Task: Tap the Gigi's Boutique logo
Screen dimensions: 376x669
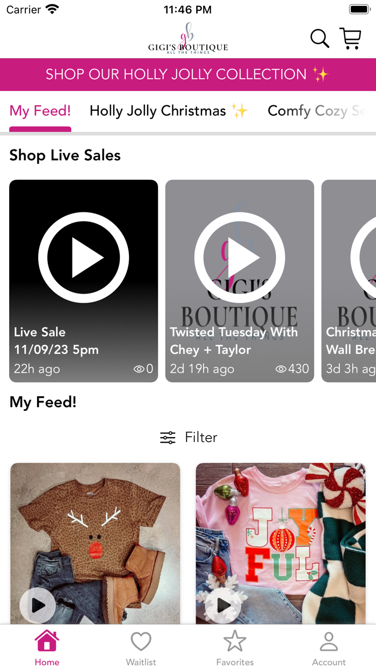Action: click(x=188, y=39)
